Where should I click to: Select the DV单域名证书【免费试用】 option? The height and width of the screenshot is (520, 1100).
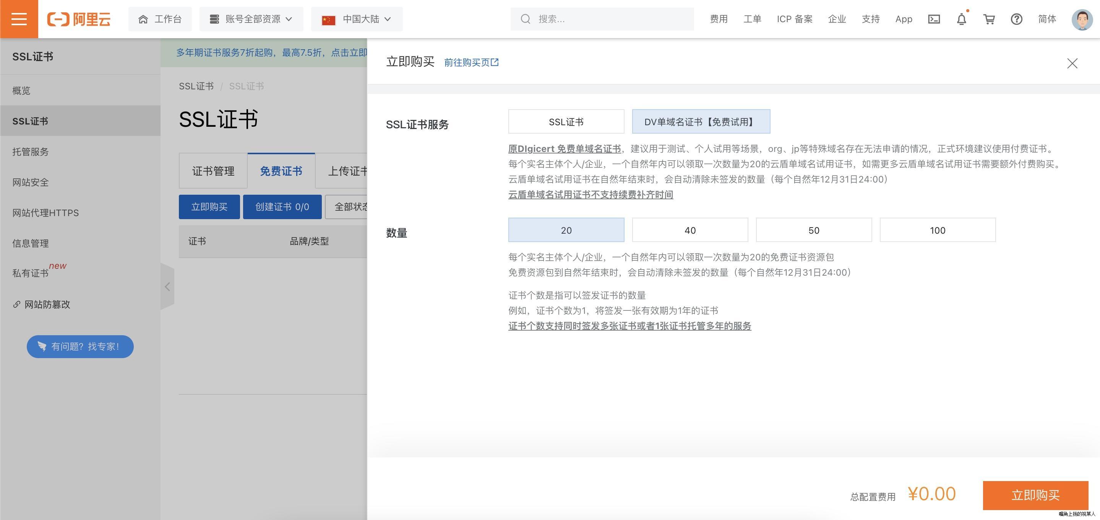coord(701,121)
